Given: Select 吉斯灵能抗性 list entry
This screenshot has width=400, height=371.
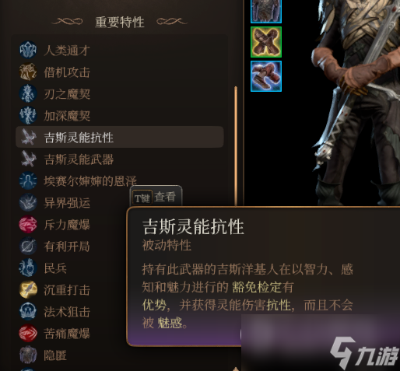Looking at the screenshot, I should point(120,137).
